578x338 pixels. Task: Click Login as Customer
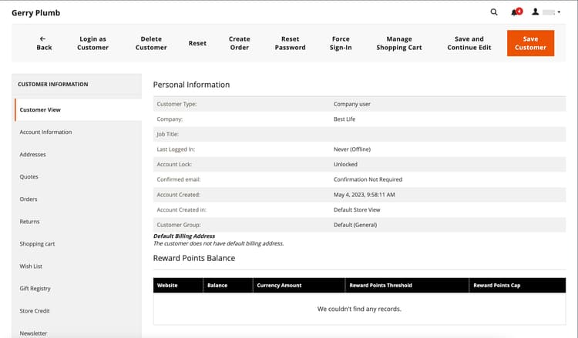[93, 43]
